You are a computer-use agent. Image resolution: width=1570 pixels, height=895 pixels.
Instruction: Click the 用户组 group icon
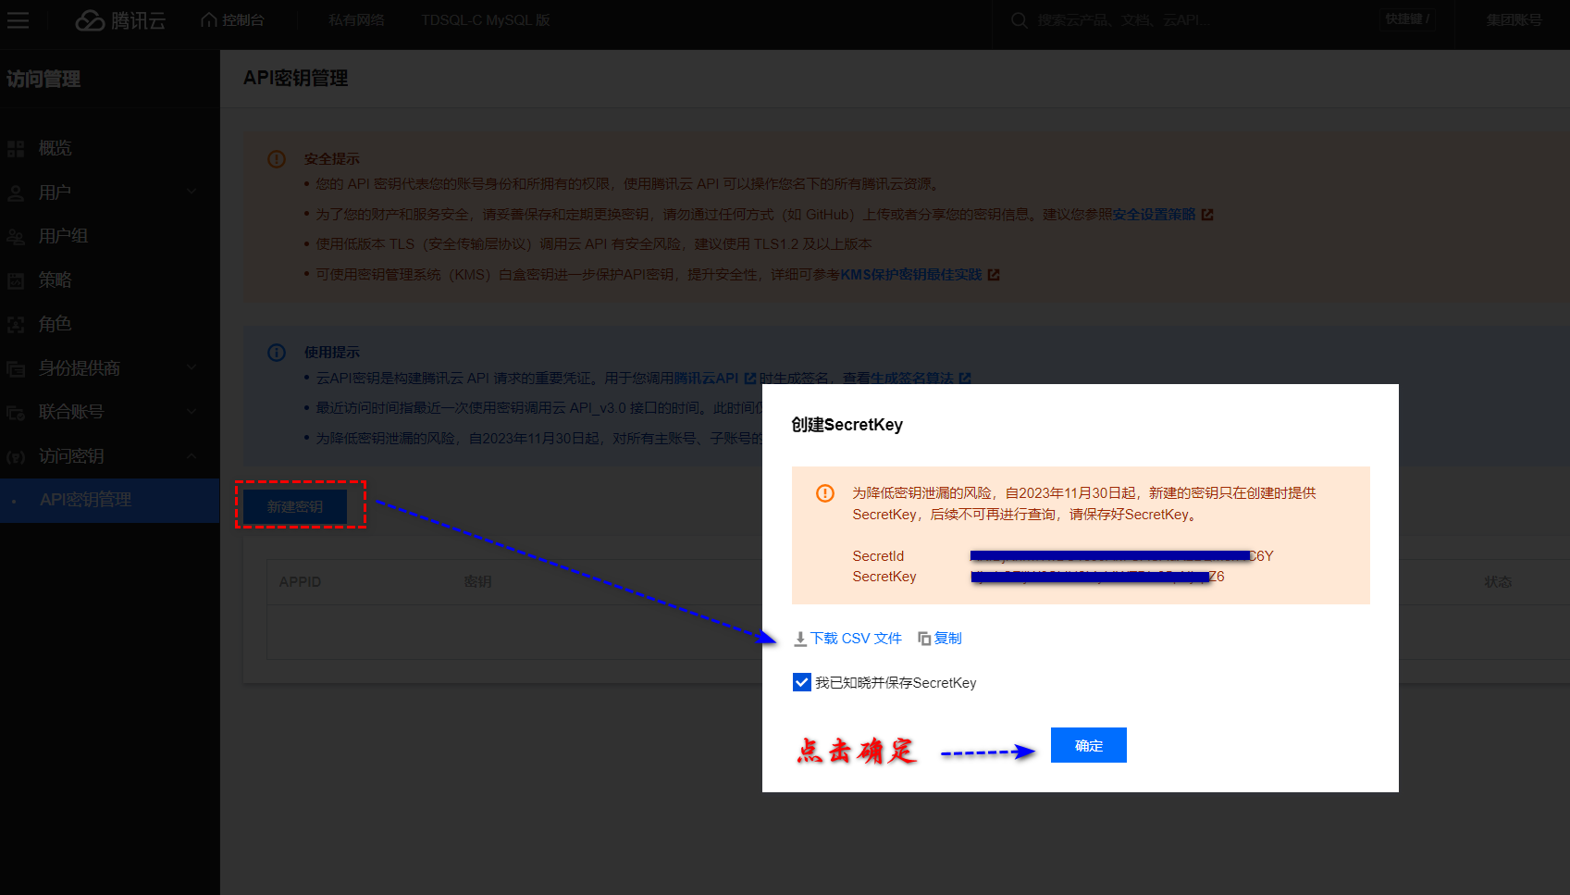[16, 237]
